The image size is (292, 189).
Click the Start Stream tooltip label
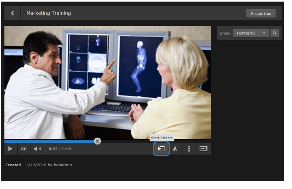pyautogui.click(x=162, y=138)
